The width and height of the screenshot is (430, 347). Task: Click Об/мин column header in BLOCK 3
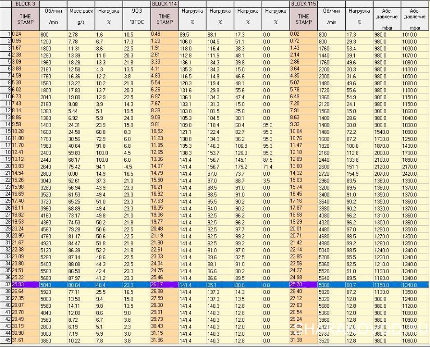[x=53, y=19]
